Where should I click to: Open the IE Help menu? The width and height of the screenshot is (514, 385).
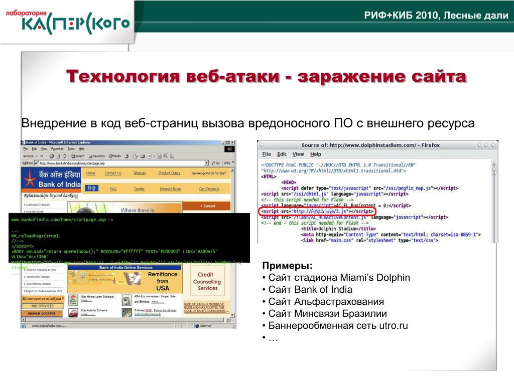click(x=82, y=148)
